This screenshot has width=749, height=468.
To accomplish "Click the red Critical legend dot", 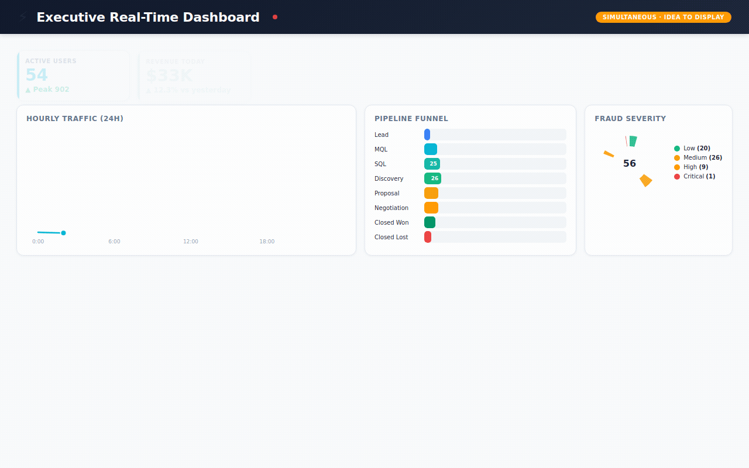I will tap(677, 177).
